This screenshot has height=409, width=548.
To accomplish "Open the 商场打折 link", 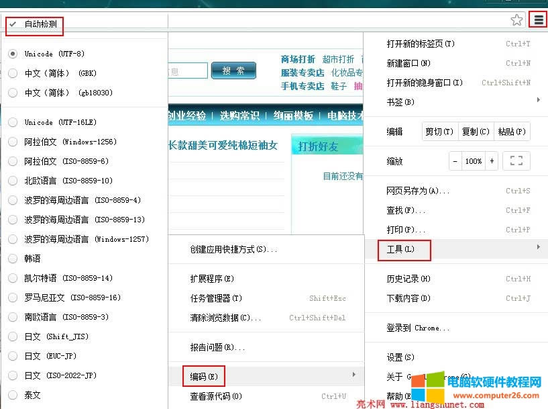I will 298,58.
